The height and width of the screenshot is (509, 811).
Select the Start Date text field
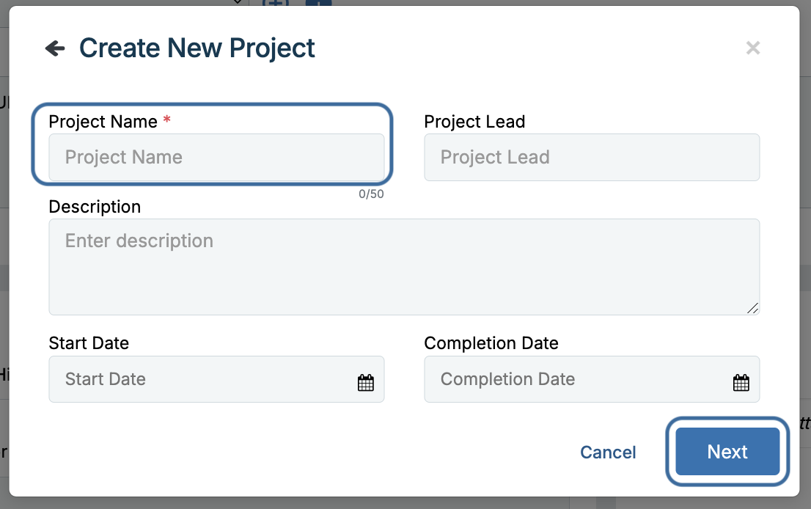click(x=198, y=379)
